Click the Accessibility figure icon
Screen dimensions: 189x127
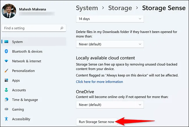click(6, 119)
